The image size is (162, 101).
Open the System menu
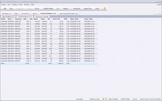(4, 5)
